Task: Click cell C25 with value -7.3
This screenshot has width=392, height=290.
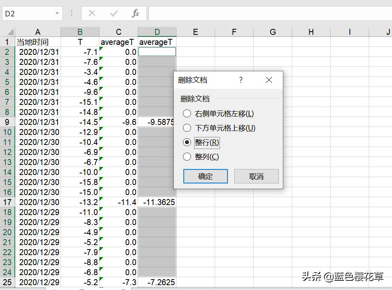Action: 118,282
